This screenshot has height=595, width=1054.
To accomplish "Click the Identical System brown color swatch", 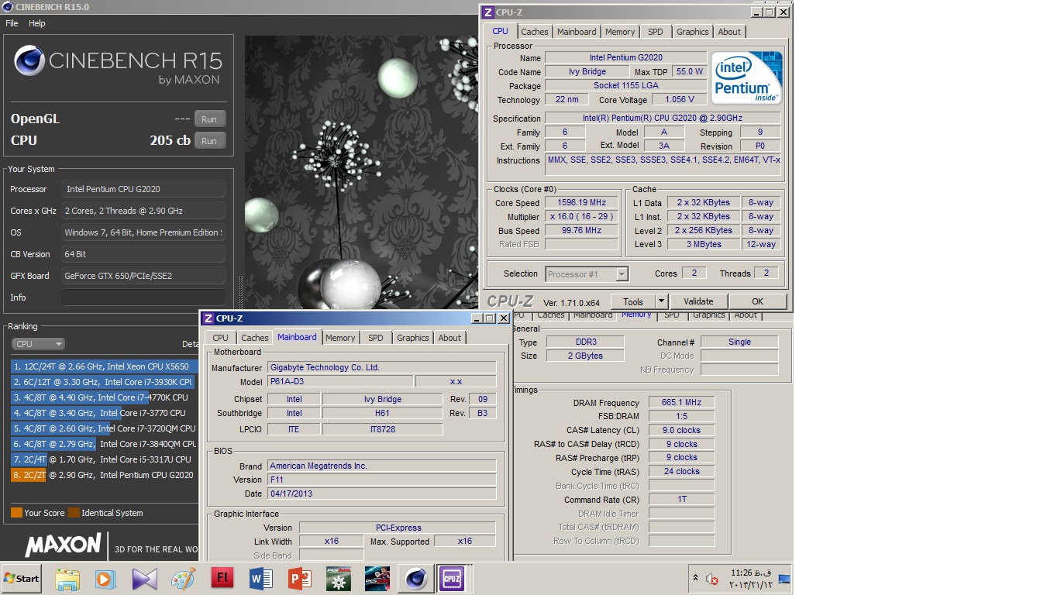I will [74, 513].
